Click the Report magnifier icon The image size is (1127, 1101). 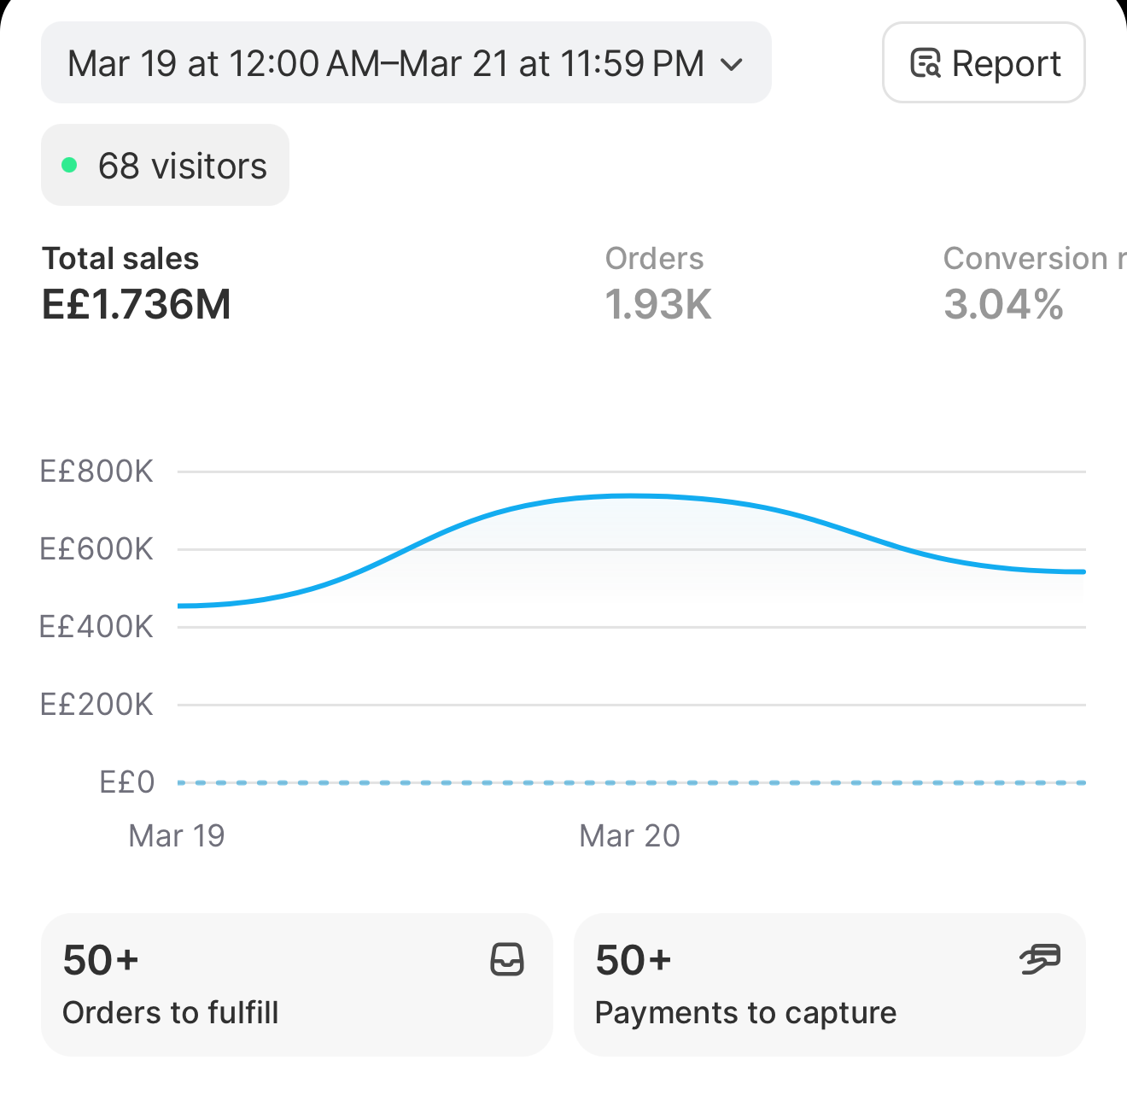[926, 63]
